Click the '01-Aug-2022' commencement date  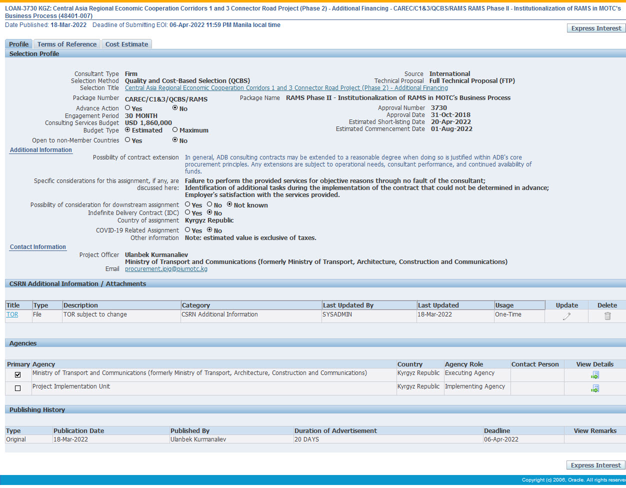[451, 129]
